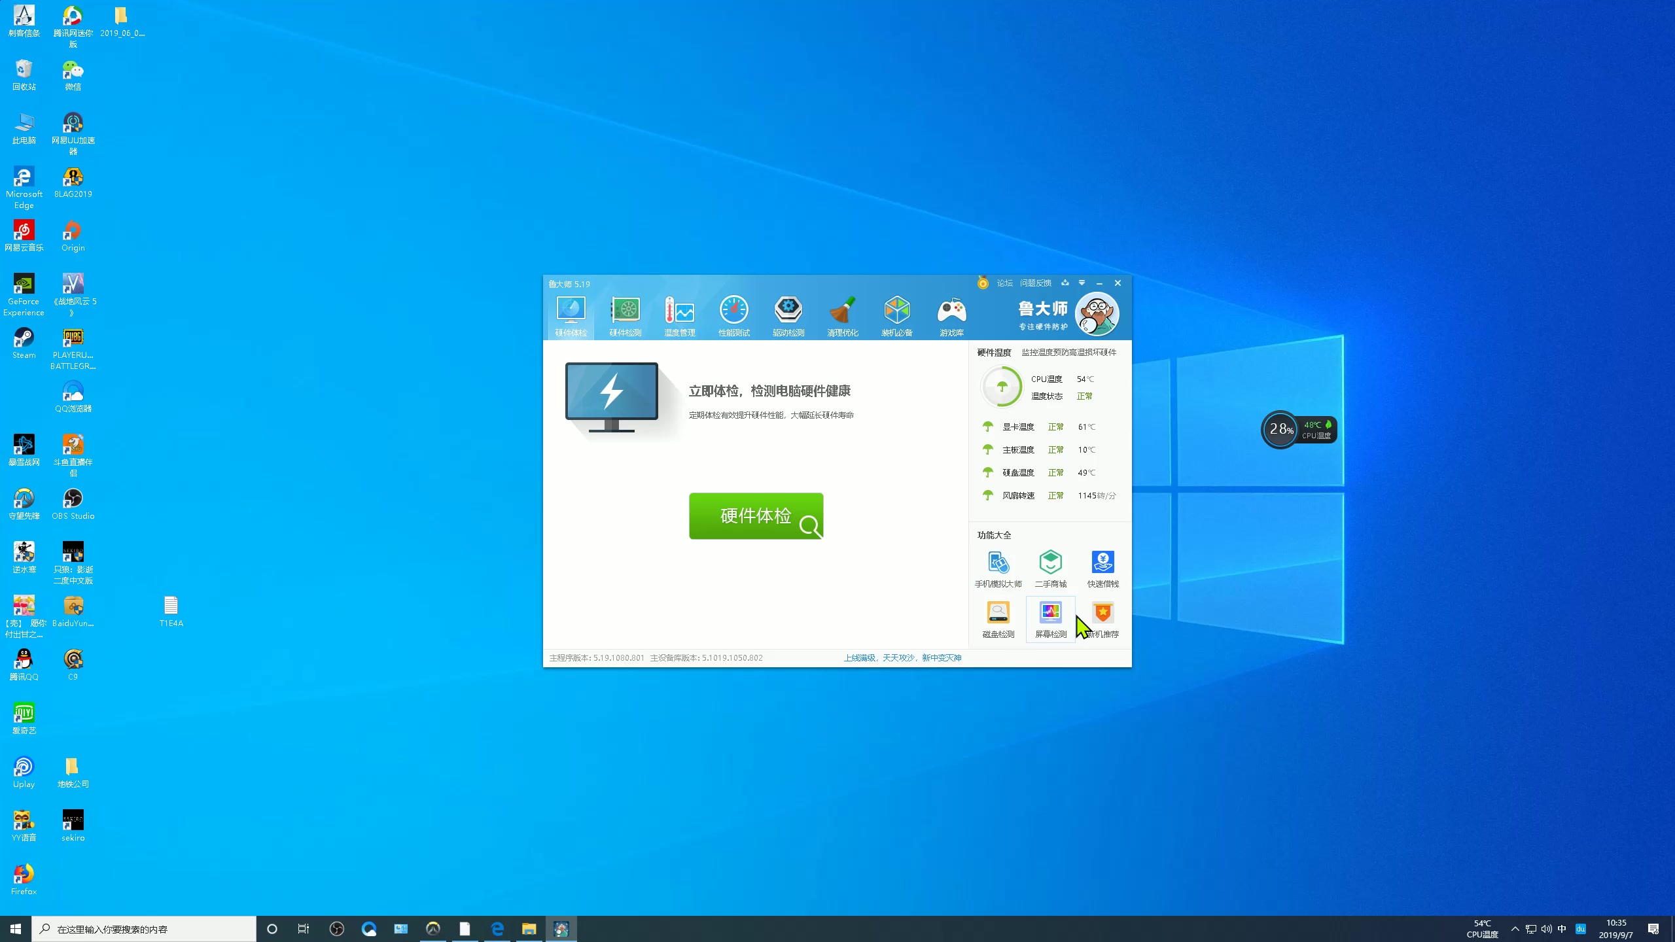Image resolution: width=1675 pixels, height=942 pixels.
Task: Select 清理优化 cleanup optimization icon
Action: pos(843,315)
